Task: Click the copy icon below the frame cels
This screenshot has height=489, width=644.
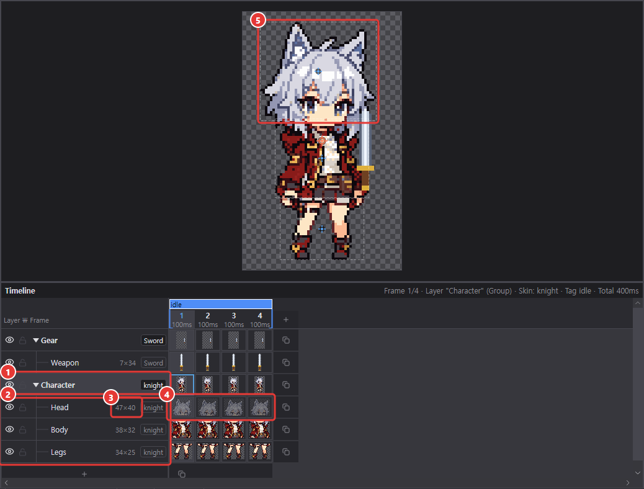Action: [x=182, y=473]
